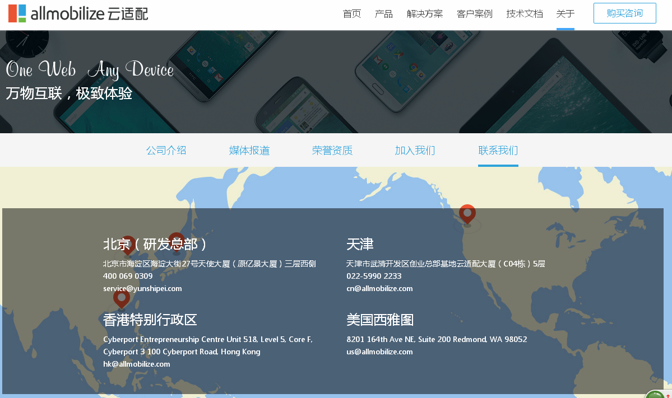This screenshot has height=398, width=672.
Task: Click the map pin above 香港特别行政区 heading
Action: coord(121,298)
